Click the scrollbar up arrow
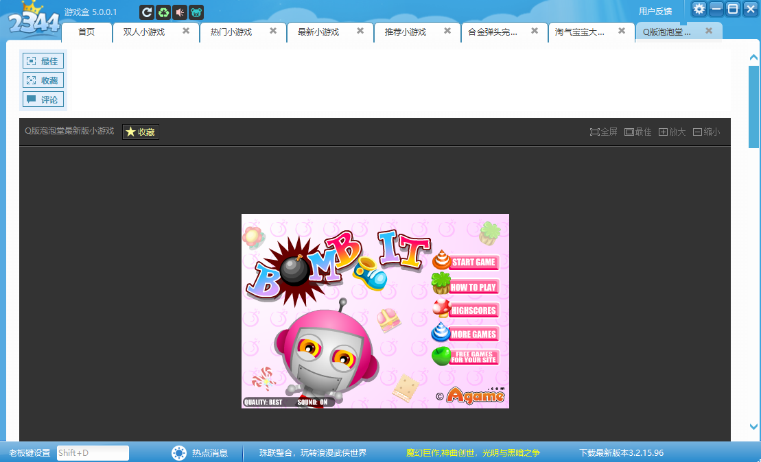 click(753, 57)
